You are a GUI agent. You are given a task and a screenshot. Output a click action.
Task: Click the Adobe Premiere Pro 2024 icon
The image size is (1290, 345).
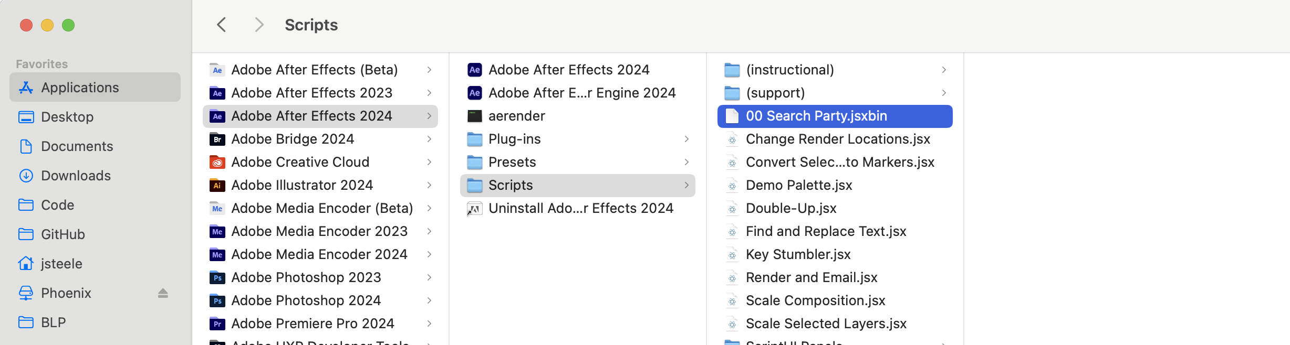[x=217, y=324]
